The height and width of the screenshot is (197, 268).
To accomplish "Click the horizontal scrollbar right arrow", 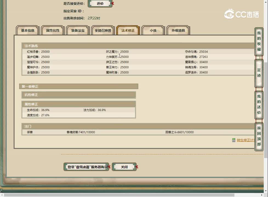I will 262,195.
